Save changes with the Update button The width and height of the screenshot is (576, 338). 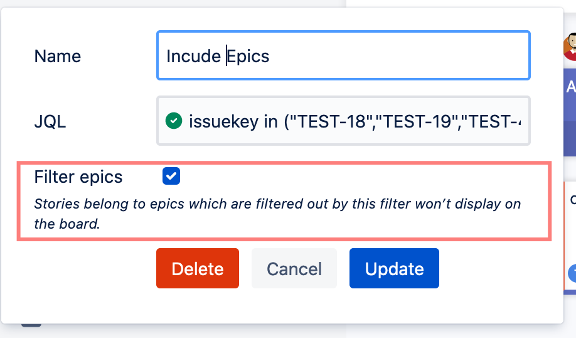tap(394, 269)
